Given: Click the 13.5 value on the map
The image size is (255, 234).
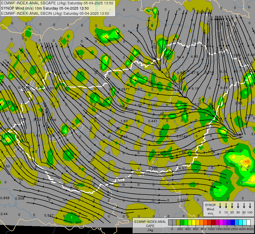Looking at the screenshot, I should coord(196,104).
